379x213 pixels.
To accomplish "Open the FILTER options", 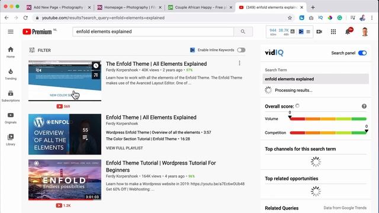I will pyautogui.click(x=40, y=50).
